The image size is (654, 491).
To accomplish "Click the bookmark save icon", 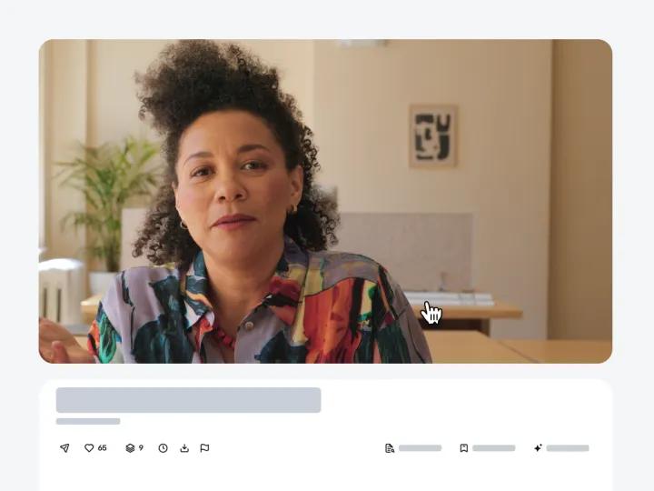I will coord(464,448).
